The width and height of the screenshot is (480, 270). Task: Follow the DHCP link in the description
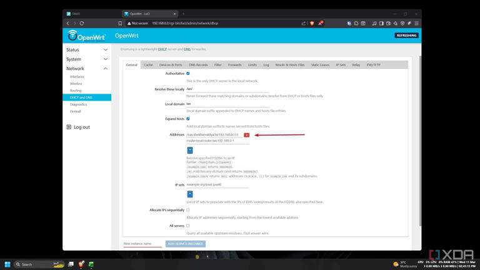coord(162,49)
